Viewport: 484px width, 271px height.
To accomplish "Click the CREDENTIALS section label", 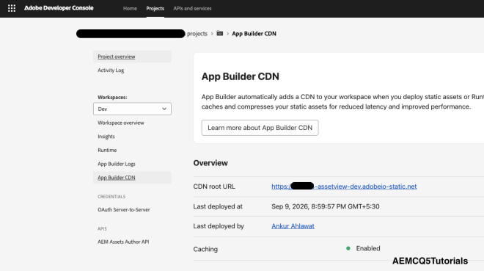I will tap(111, 197).
